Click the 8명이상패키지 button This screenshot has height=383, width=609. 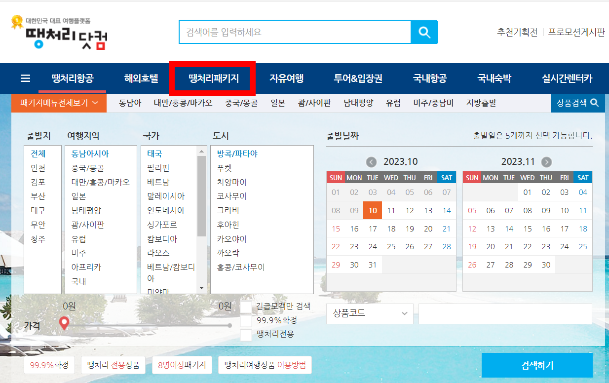pyautogui.click(x=182, y=365)
